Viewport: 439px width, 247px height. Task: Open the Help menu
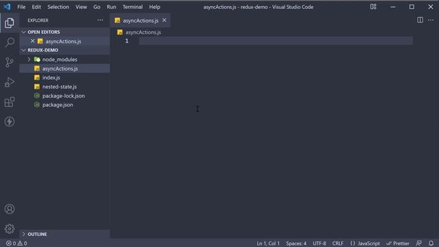[154, 7]
